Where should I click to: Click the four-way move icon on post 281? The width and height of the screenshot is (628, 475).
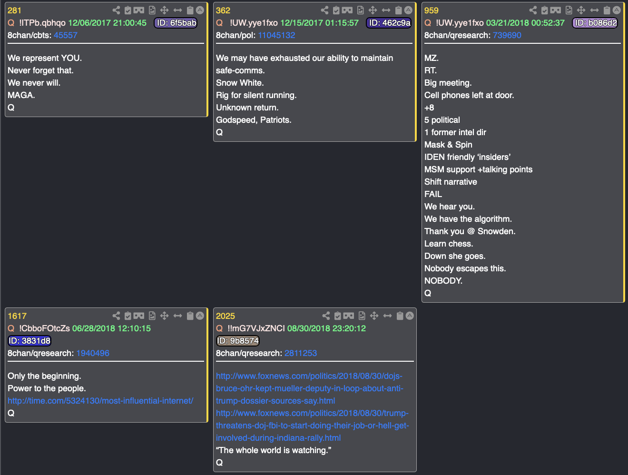pos(164,10)
